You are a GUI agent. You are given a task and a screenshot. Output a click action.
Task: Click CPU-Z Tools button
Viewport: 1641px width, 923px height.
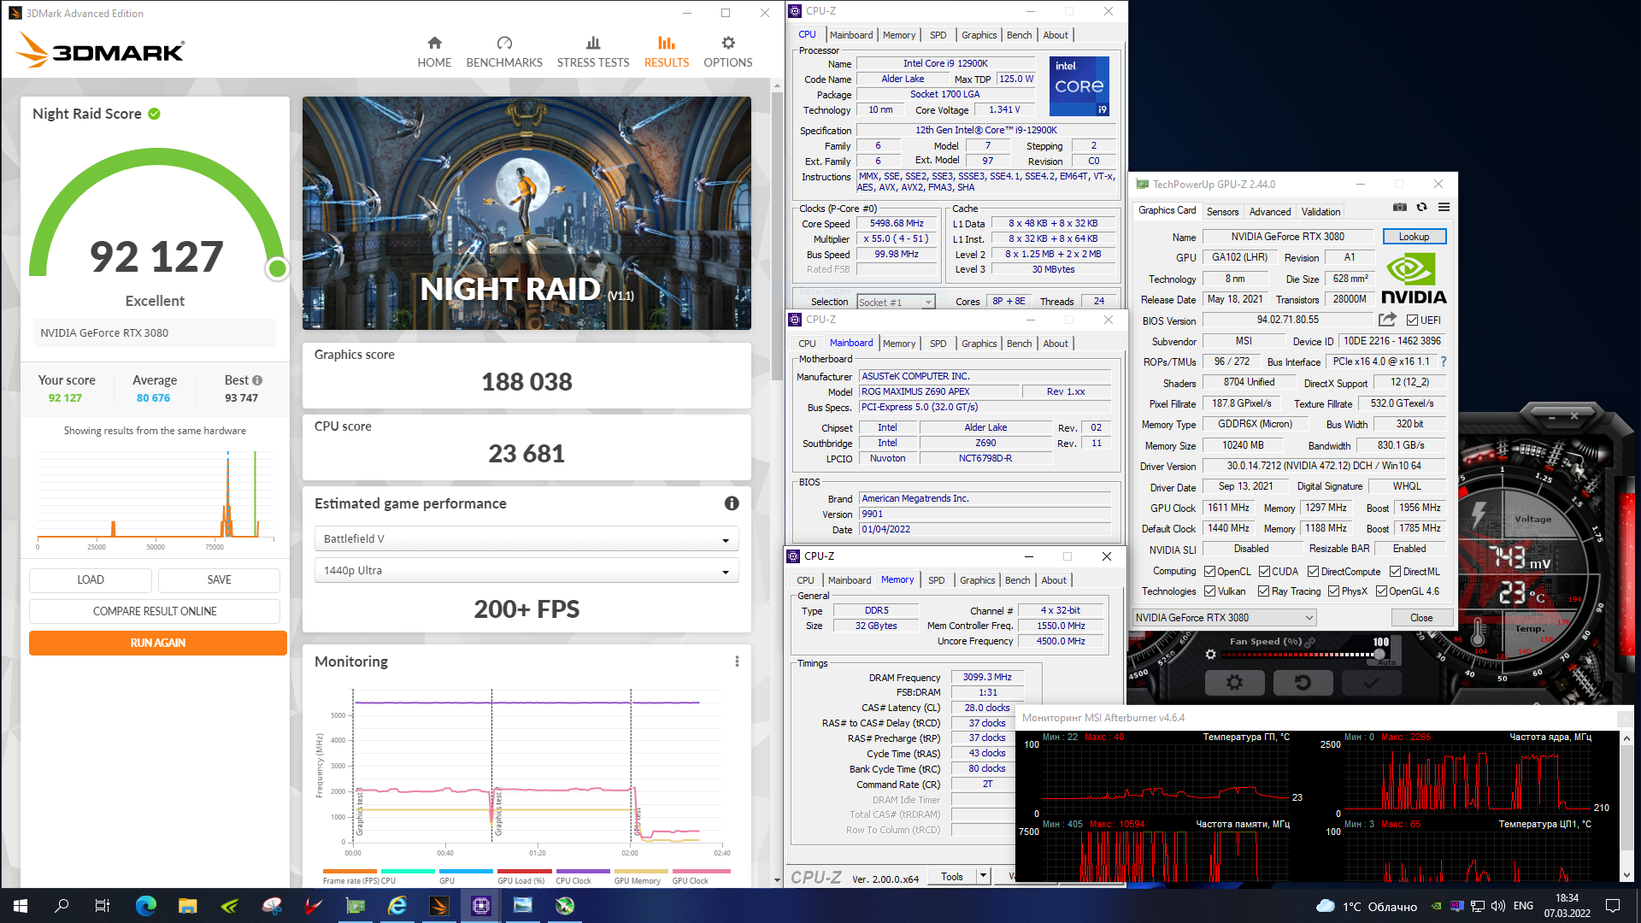click(951, 876)
